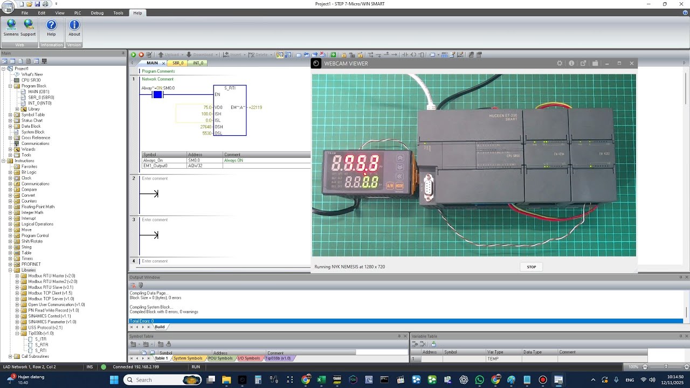Click the S_RTI function block
The height and width of the screenshot is (388, 690).
pyautogui.click(x=230, y=110)
